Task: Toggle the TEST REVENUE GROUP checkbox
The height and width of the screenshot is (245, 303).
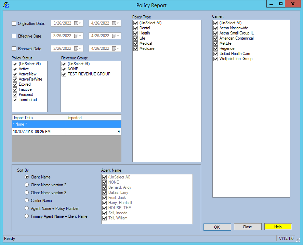Action: click(x=64, y=74)
